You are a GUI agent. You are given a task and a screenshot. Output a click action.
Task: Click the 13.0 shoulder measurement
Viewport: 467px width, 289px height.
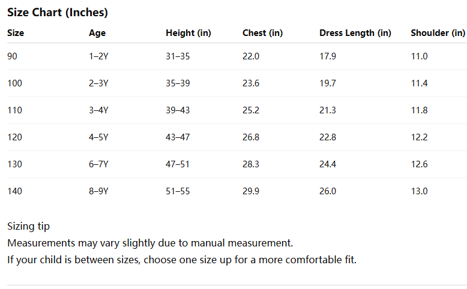419,191
